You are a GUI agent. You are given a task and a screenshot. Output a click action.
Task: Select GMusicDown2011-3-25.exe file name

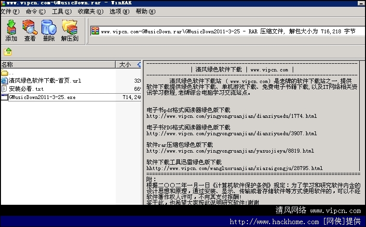pyautogui.click(x=42, y=97)
